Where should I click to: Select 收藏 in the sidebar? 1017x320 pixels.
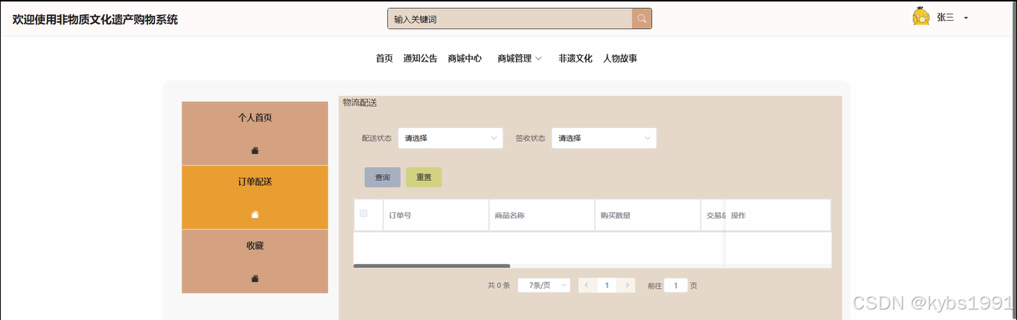pyautogui.click(x=255, y=261)
